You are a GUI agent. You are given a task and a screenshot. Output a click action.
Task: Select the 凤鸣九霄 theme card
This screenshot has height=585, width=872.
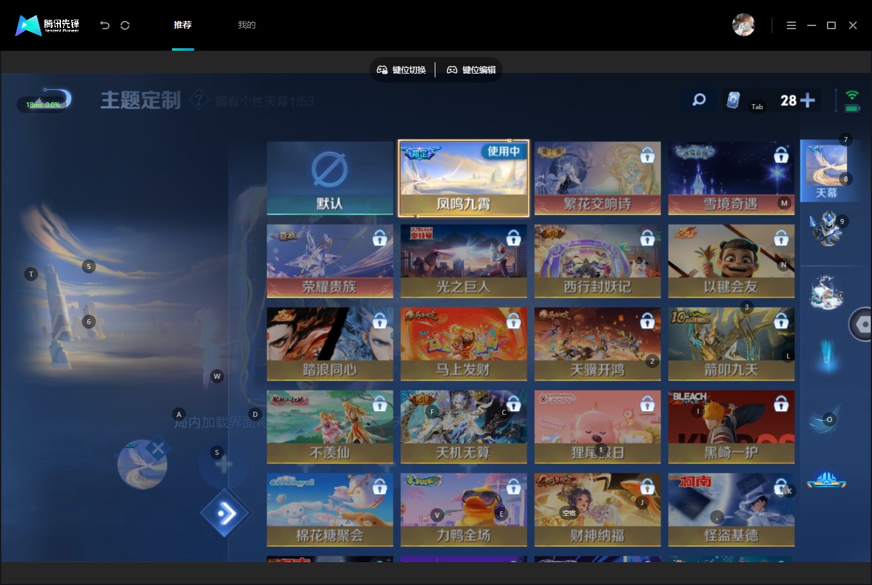(464, 178)
